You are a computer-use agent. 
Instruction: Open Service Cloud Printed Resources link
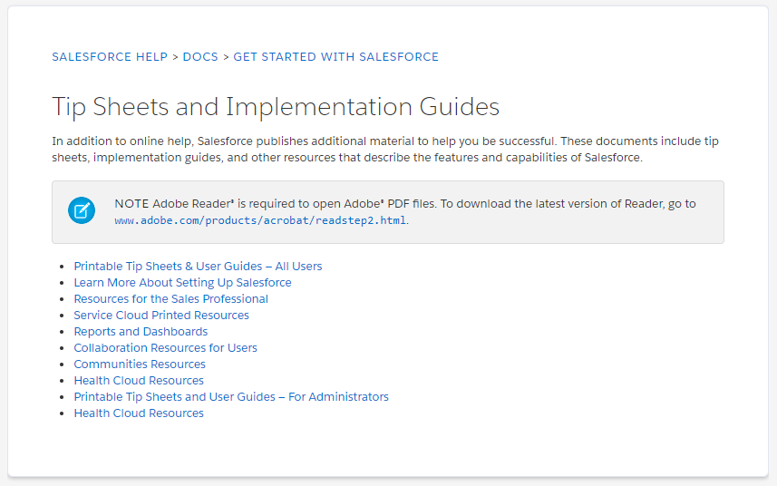click(x=161, y=315)
